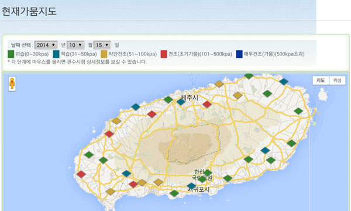Click the dark blue 매우건조 legend swatch
The image size is (351, 211).
239,54
